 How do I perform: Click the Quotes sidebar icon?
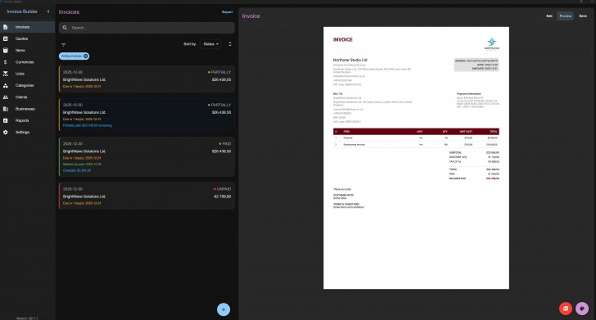point(5,38)
